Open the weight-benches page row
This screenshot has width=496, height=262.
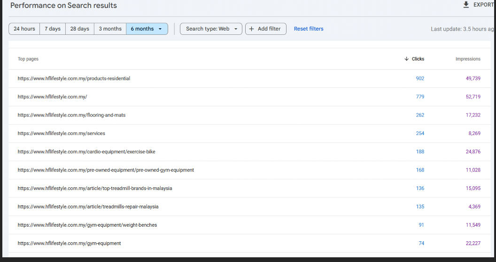[87, 225]
